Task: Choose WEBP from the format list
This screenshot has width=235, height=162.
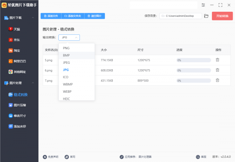Action: [x=77, y=92]
